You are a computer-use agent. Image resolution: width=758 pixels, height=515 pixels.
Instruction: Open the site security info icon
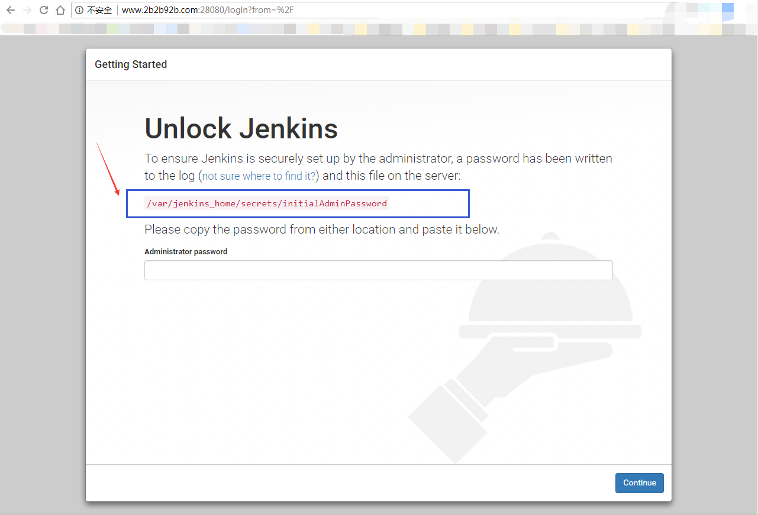tap(79, 10)
